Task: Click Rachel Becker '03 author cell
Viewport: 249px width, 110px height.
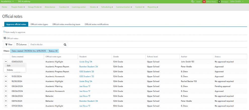Action: [x=189, y=81]
